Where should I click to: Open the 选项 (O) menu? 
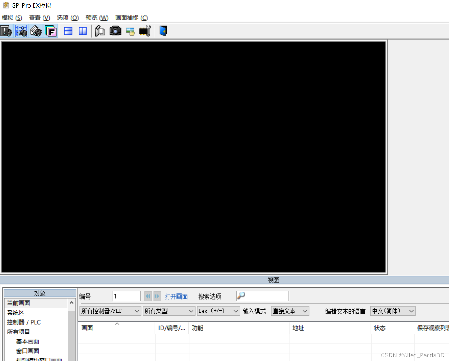pyautogui.click(x=68, y=18)
